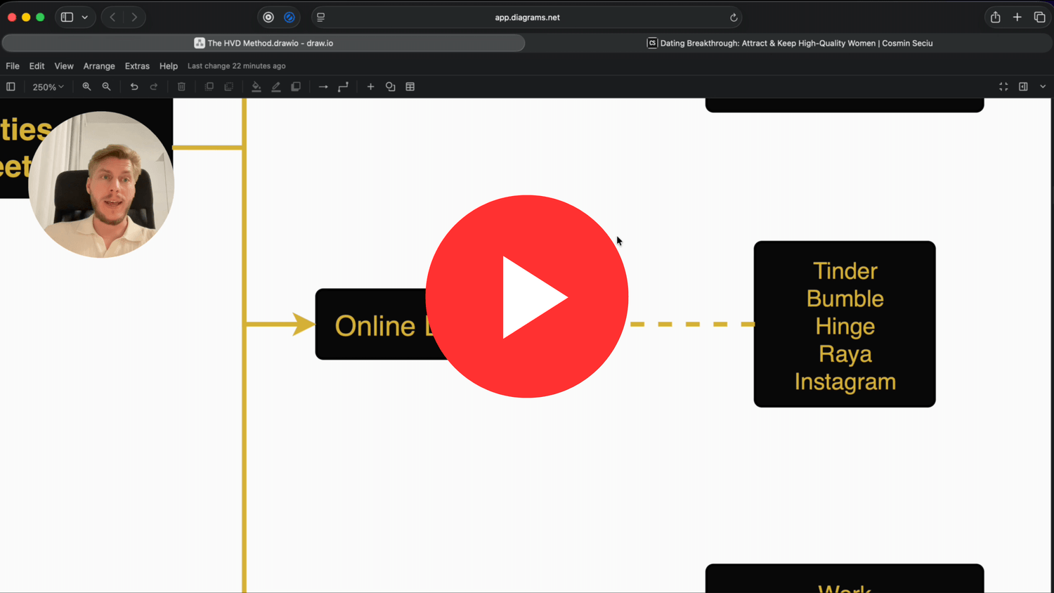Click the Fill Color bucket icon
This screenshot has height=593, width=1054.
click(256, 87)
